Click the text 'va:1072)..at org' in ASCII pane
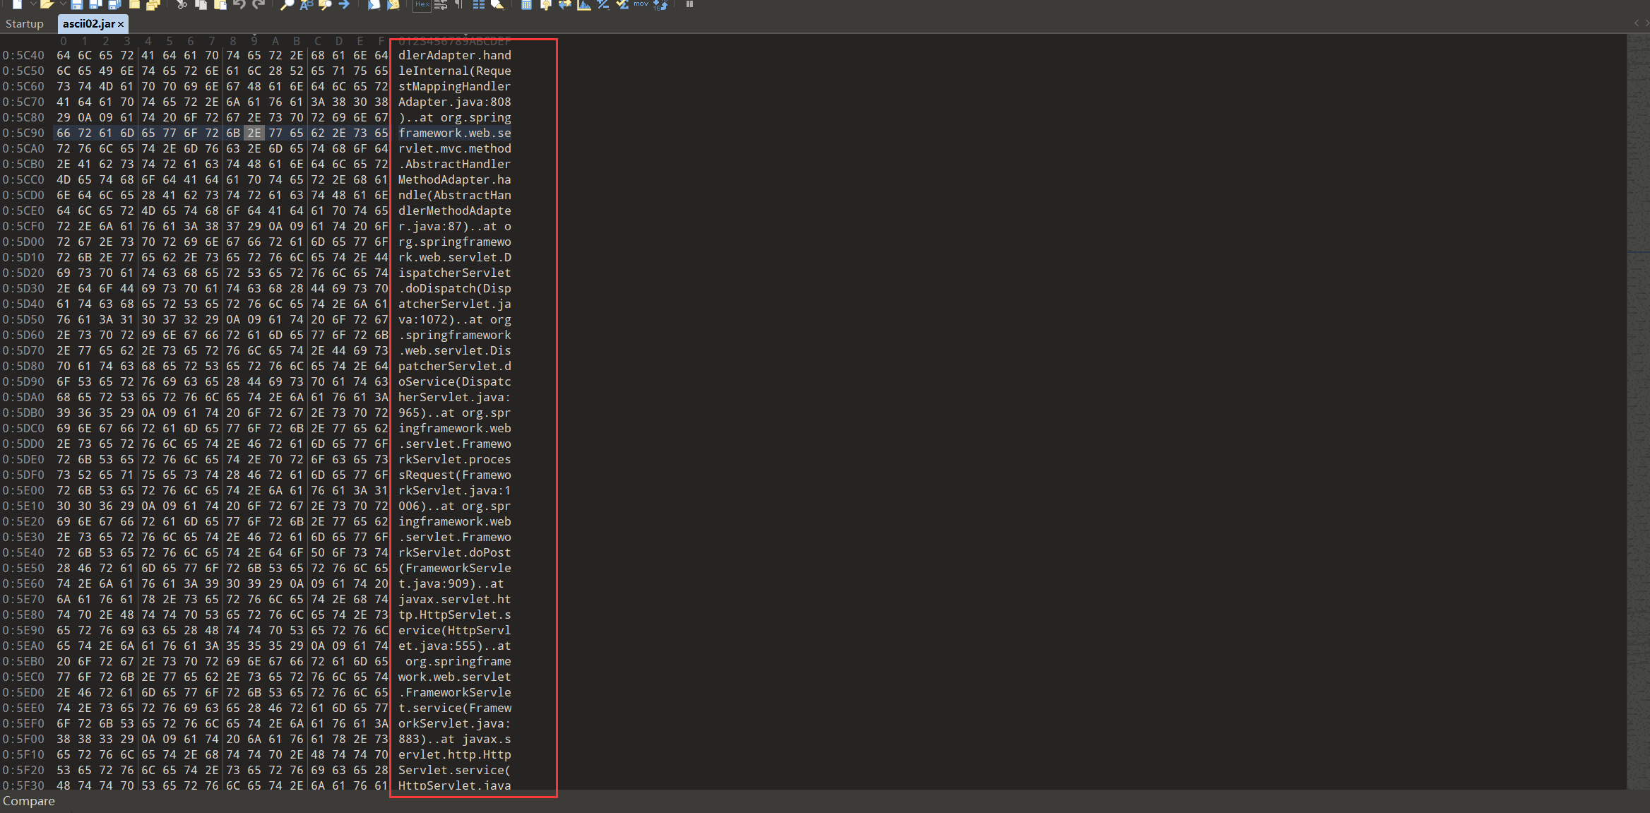Screen dimensions: 1650x813 pyautogui.click(x=454, y=319)
